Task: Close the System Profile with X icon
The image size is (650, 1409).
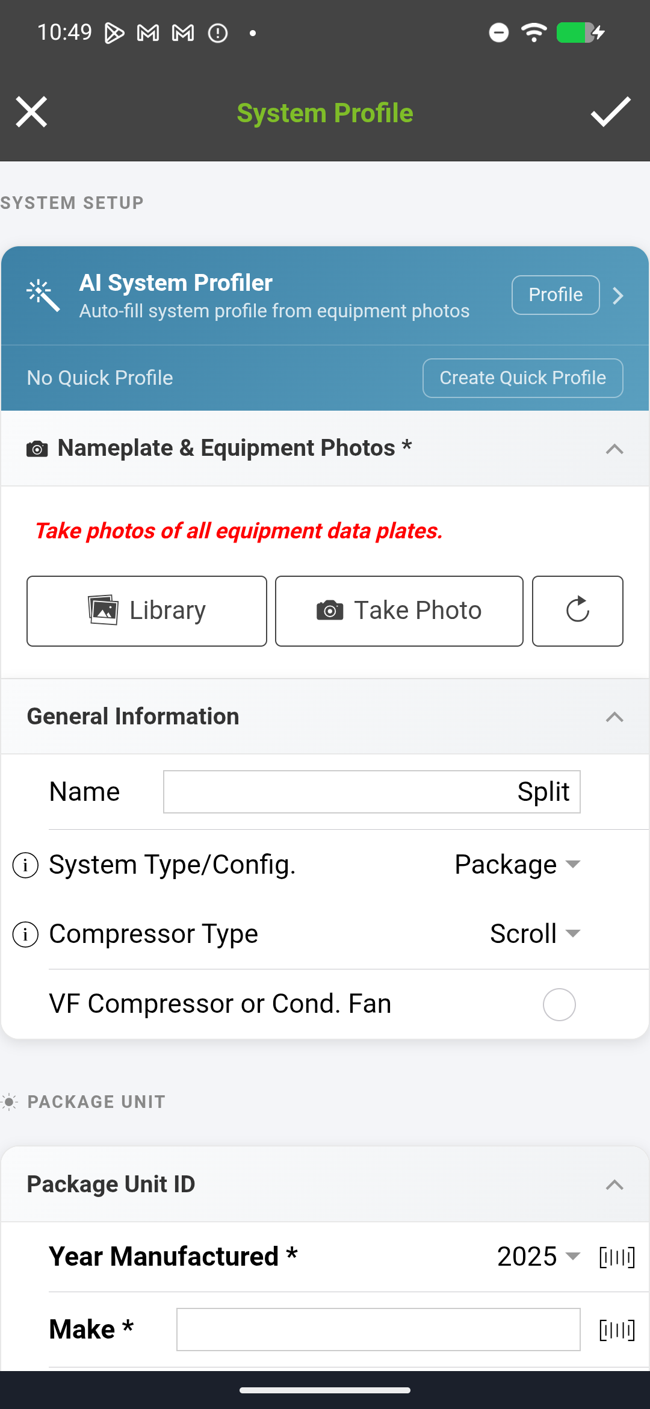Action: (x=31, y=113)
